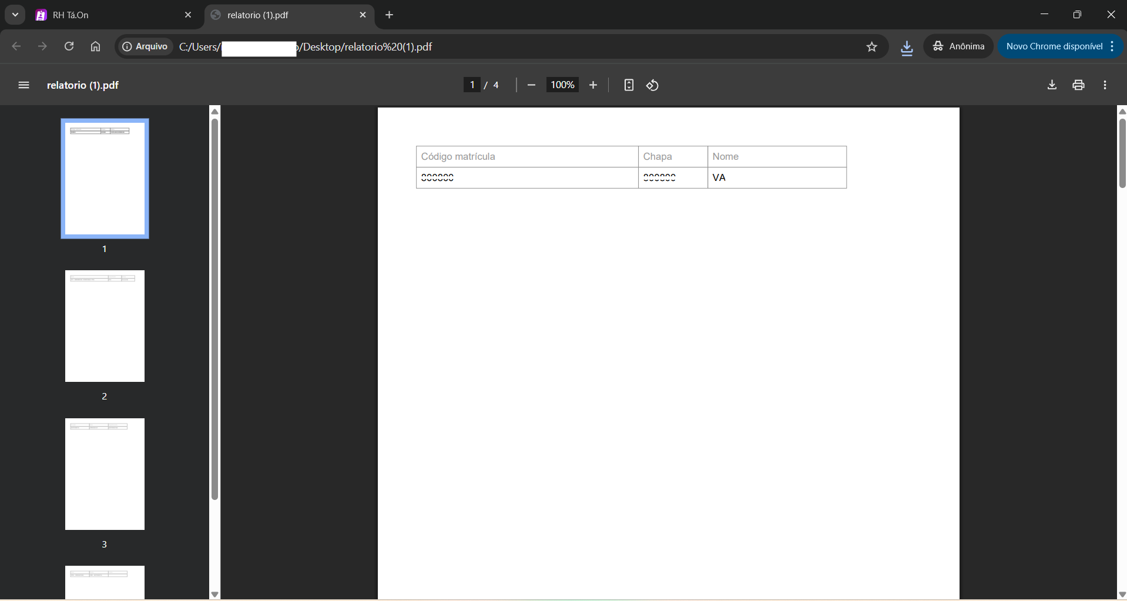The width and height of the screenshot is (1127, 601).
Task: Click the Anônima incognito button
Action: pyautogui.click(x=958, y=46)
